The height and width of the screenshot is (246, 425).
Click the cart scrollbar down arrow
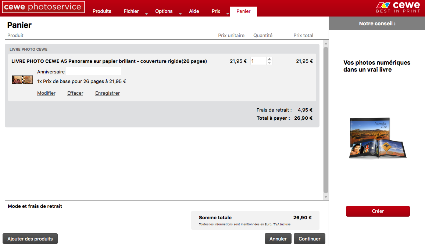click(x=326, y=197)
